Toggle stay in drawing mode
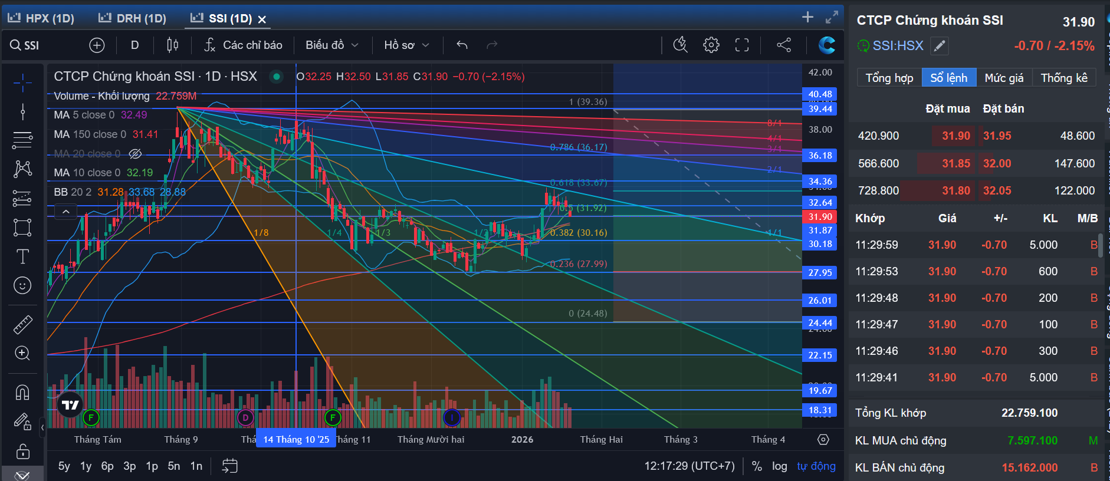 click(22, 421)
